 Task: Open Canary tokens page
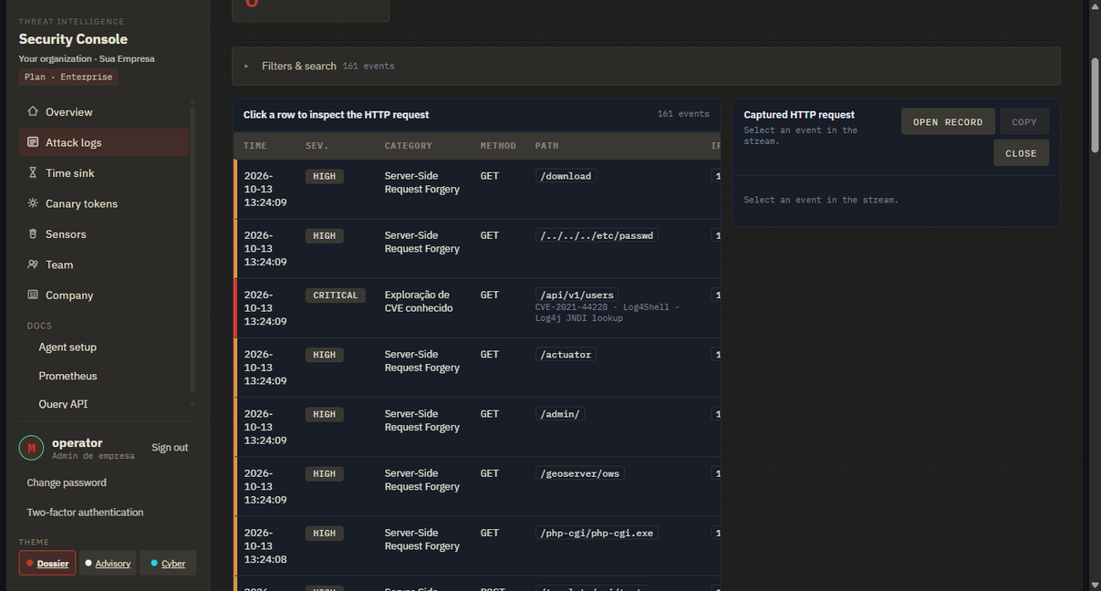pos(104,203)
